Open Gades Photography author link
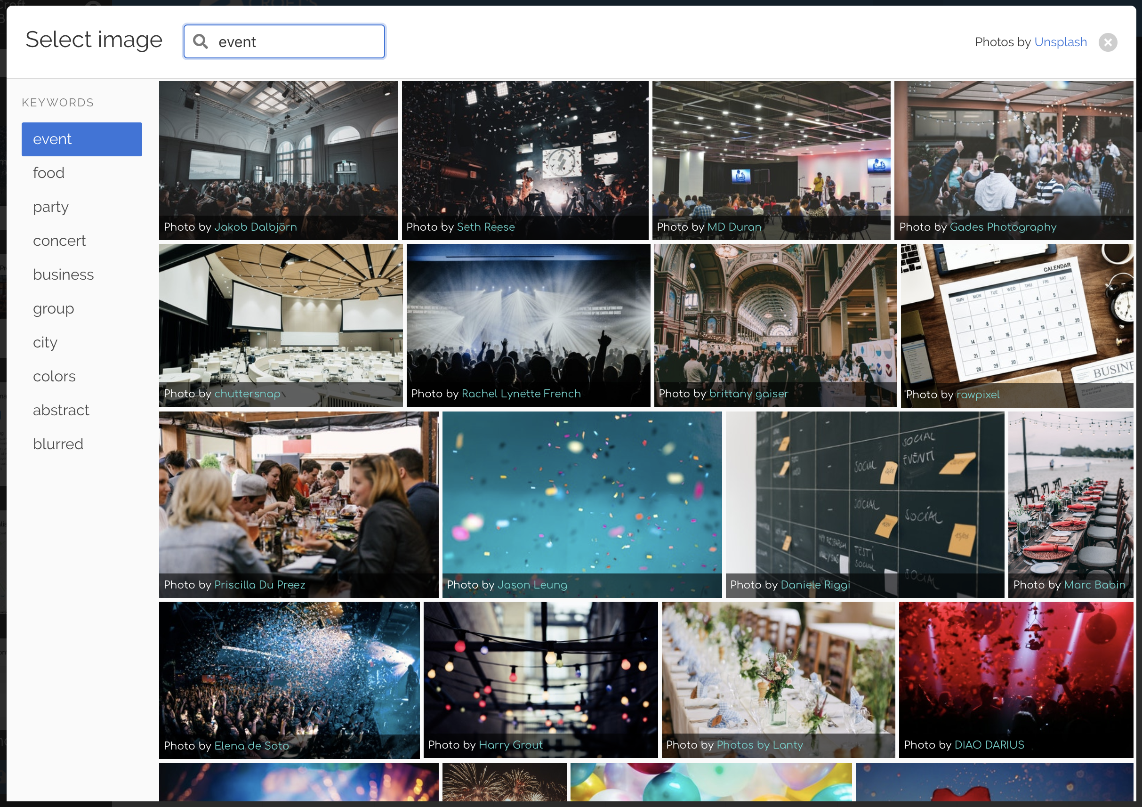The height and width of the screenshot is (807, 1142). [x=1003, y=227]
